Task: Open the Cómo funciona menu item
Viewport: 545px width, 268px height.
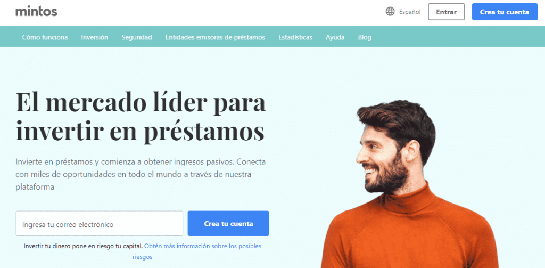Action: pyautogui.click(x=45, y=37)
